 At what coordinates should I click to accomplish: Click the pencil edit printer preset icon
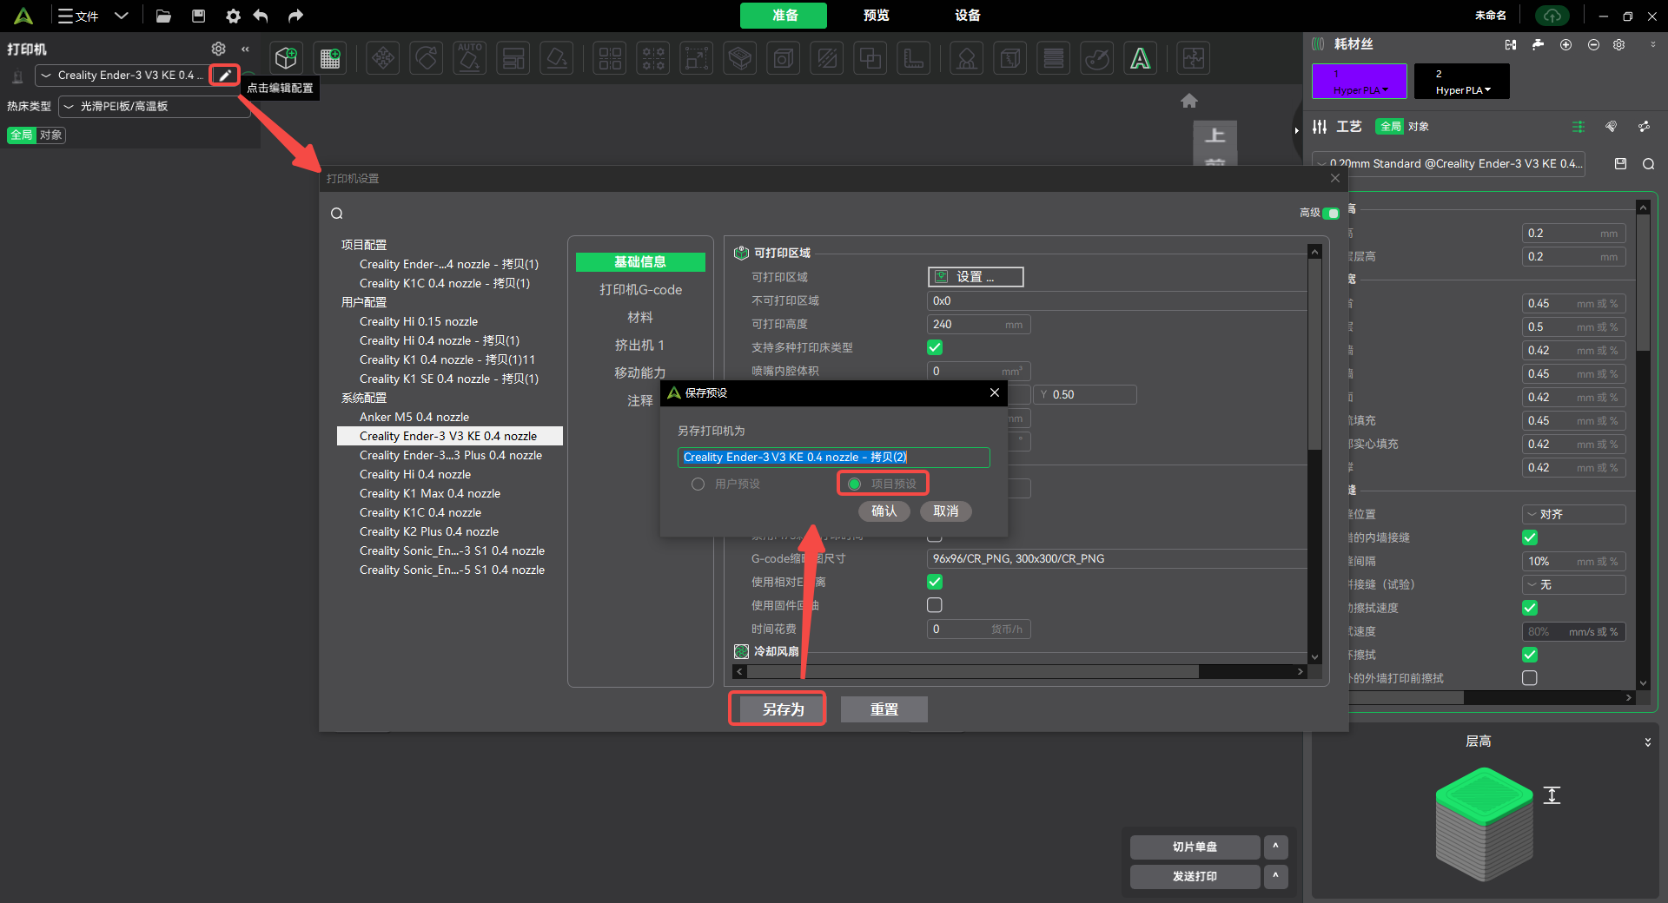tap(225, 76)
